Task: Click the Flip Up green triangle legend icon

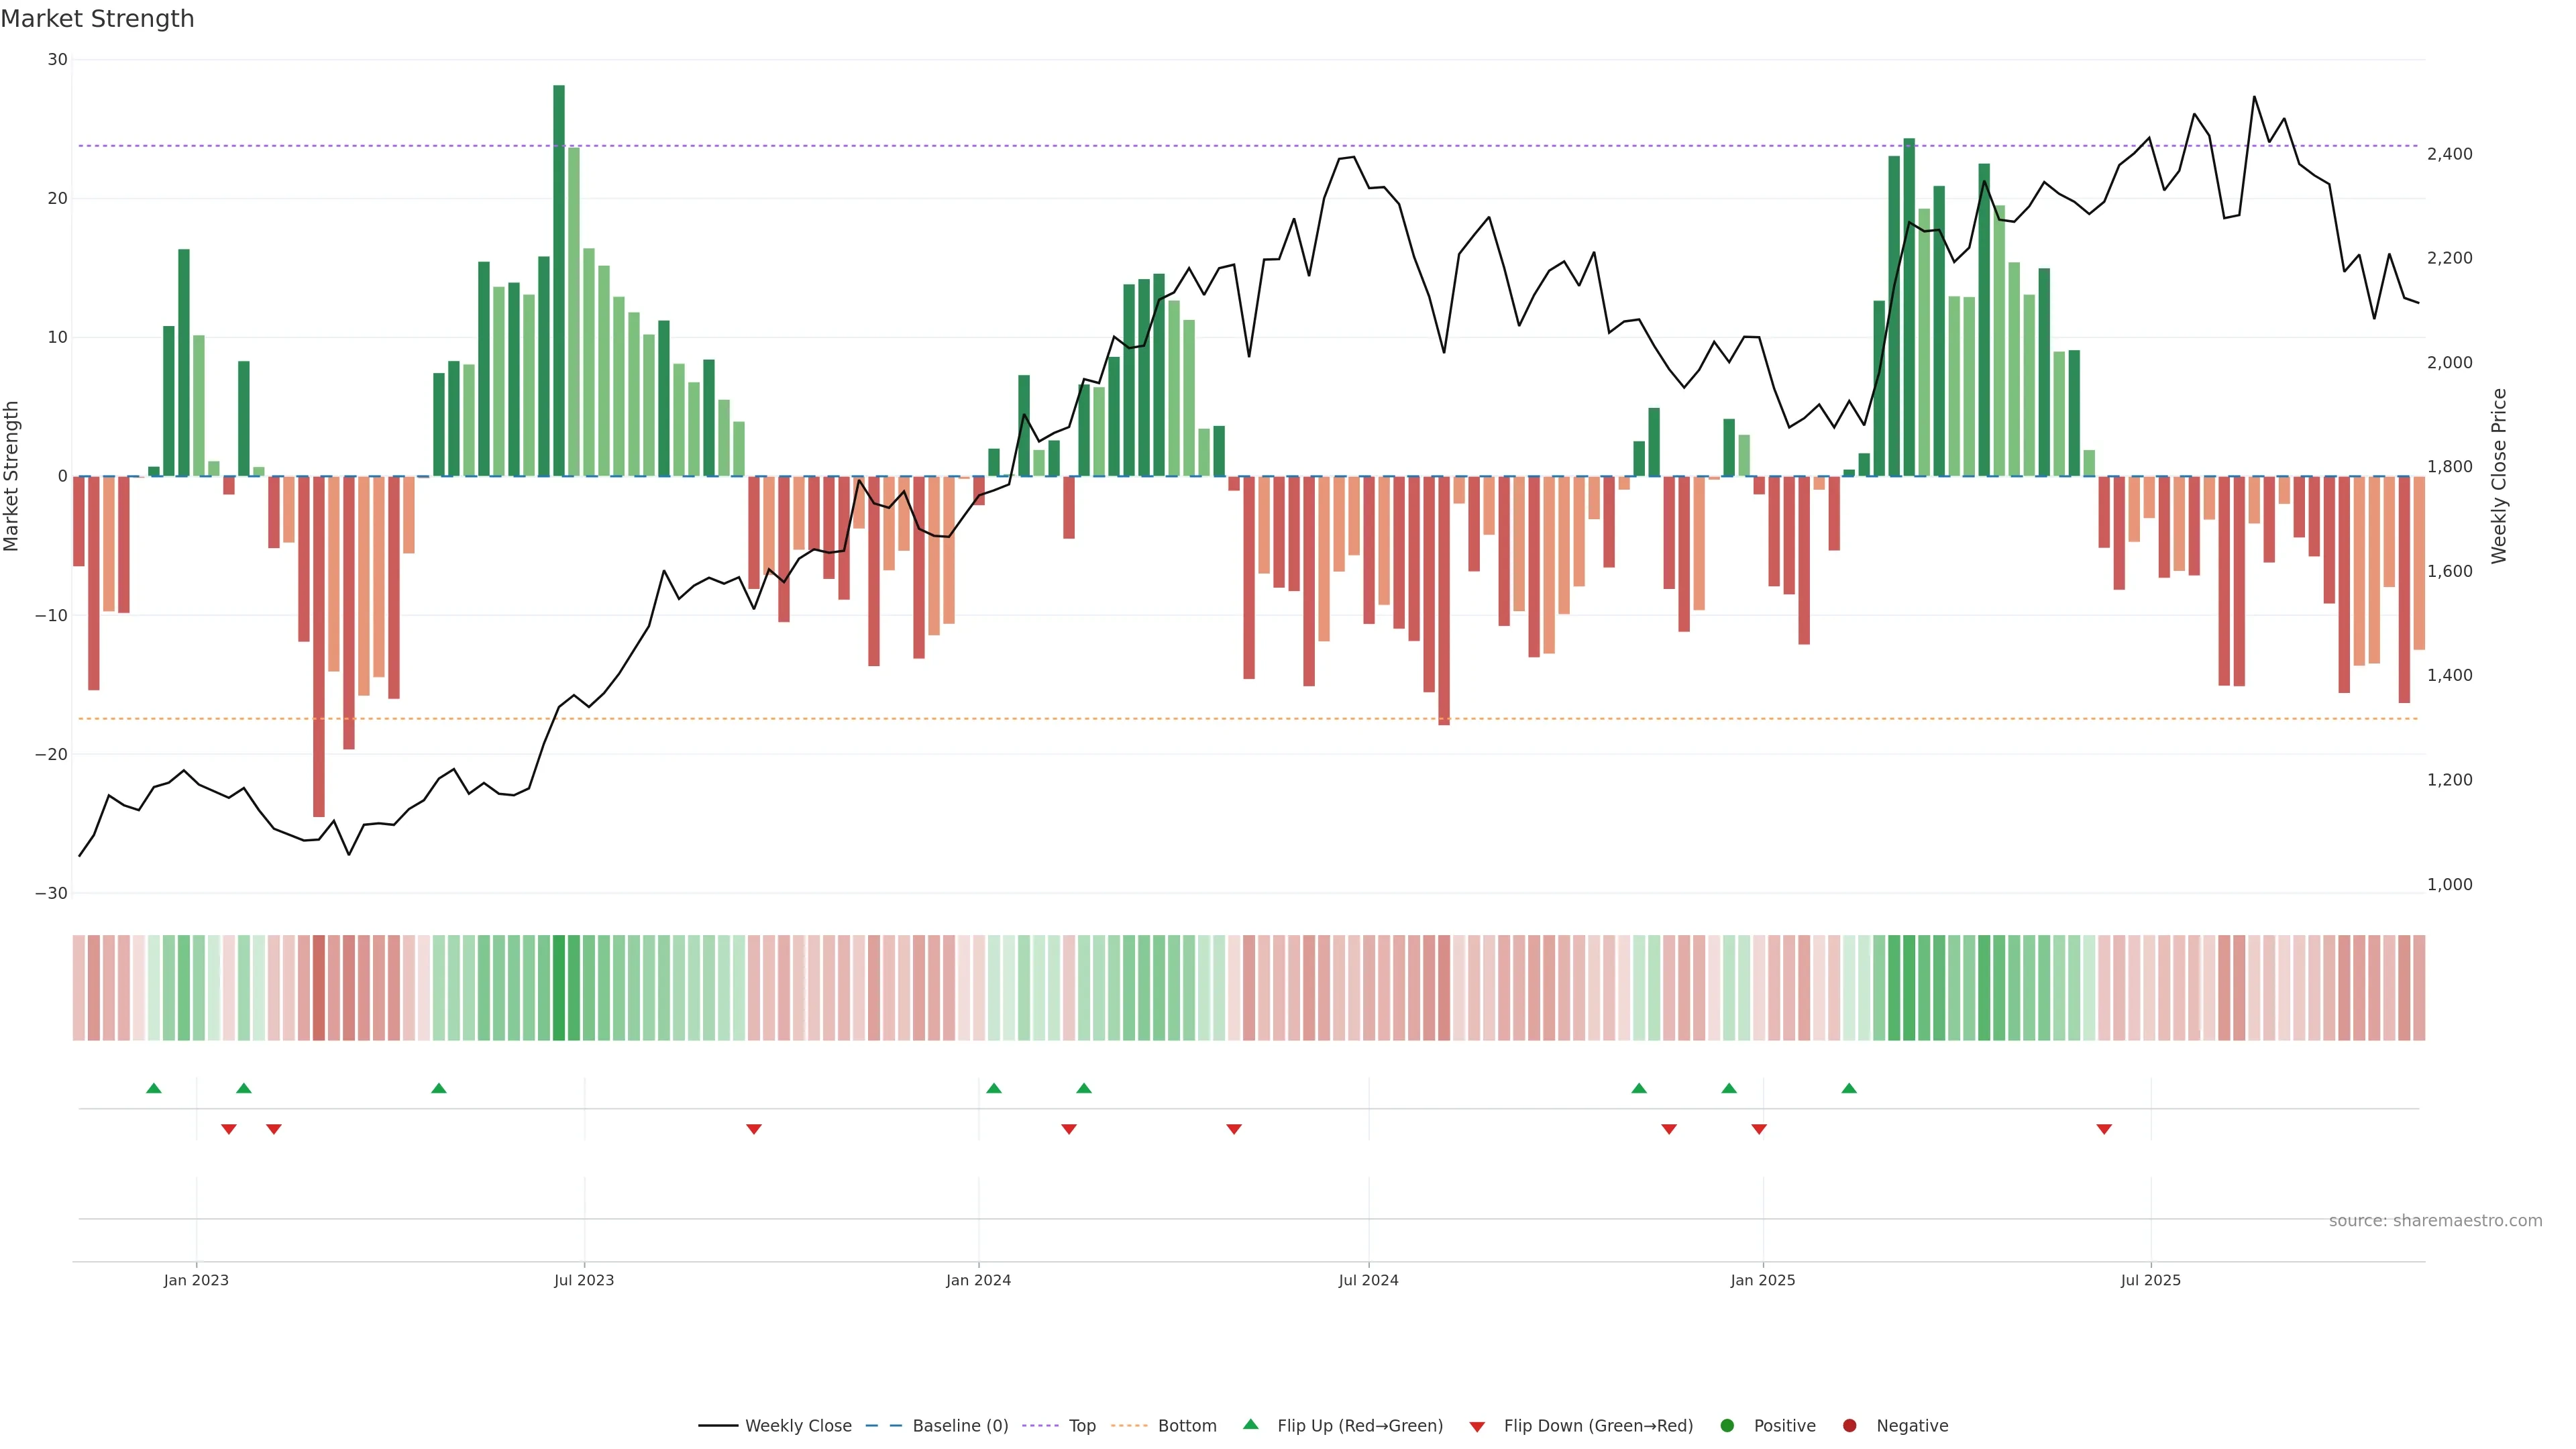Action: [x=1250, y=1424]
